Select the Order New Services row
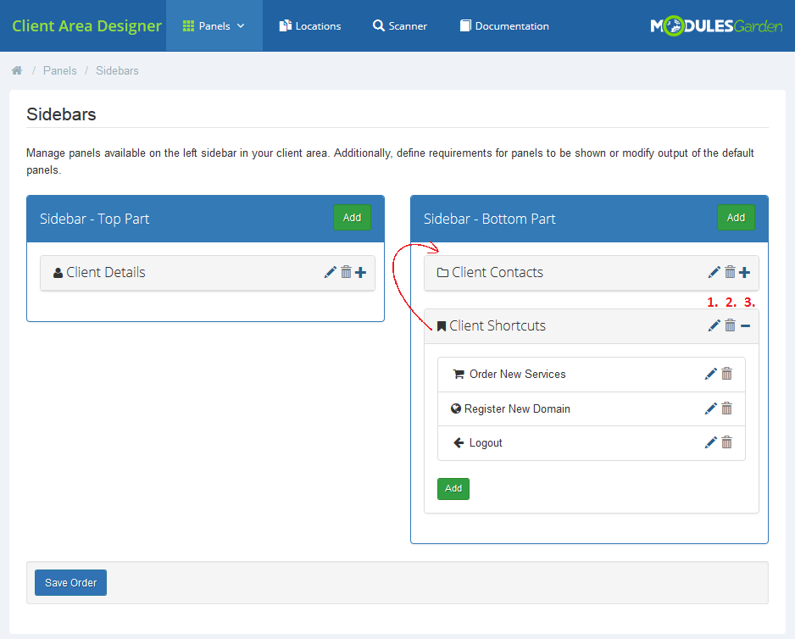Screen dimensions: 795x639 click(592, 375)
